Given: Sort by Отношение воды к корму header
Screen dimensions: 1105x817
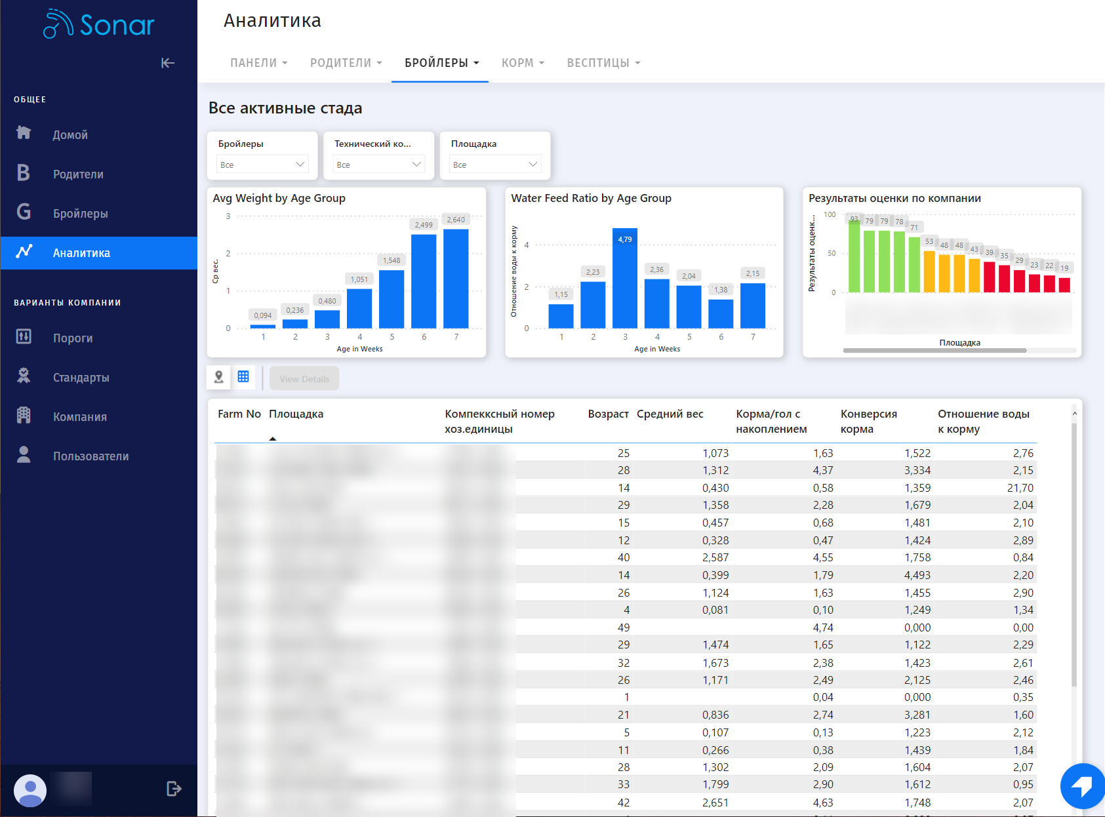Looking at the screenshot, I should [984, 421].
